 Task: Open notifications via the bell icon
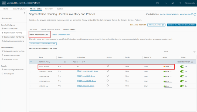pos(180,3)
